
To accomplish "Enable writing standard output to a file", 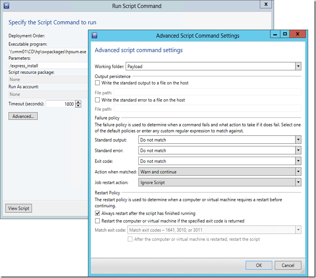I will pos(98,83).
